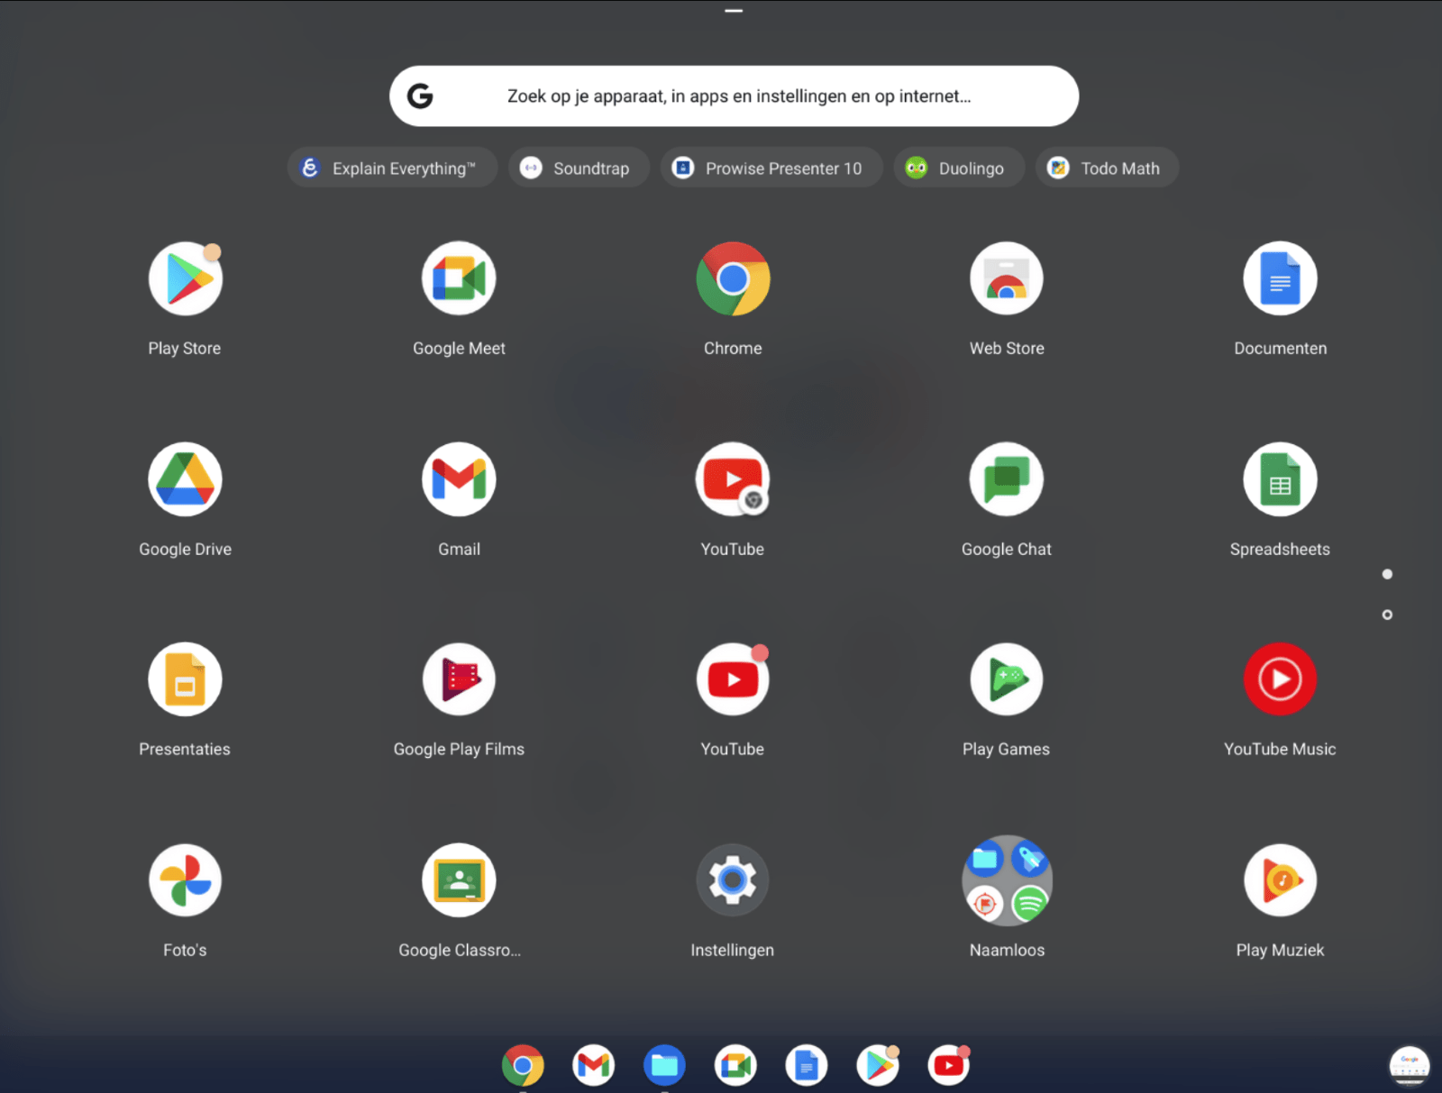Open Chrome from the app grid
1442x1093 pixels.
(x=733, y=279)
